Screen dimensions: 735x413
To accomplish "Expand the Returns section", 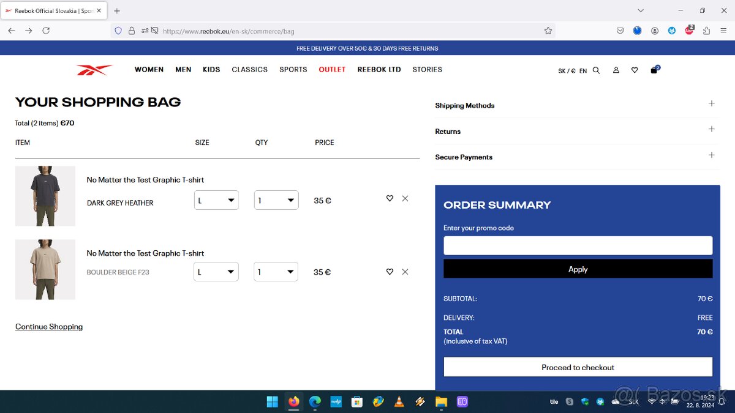I will (711, 130).
